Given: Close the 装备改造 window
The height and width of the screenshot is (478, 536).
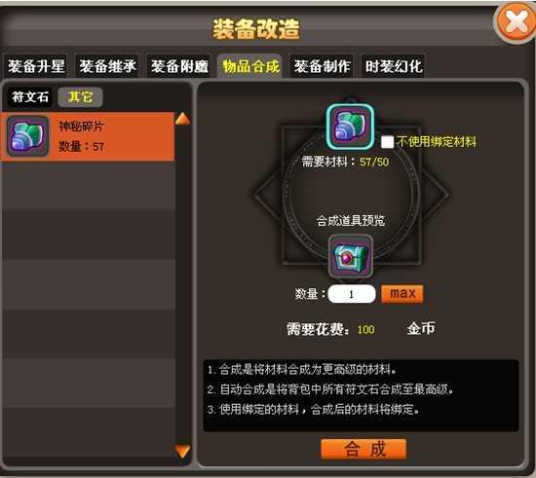Looking at the screenshot, I should [516, 22].
